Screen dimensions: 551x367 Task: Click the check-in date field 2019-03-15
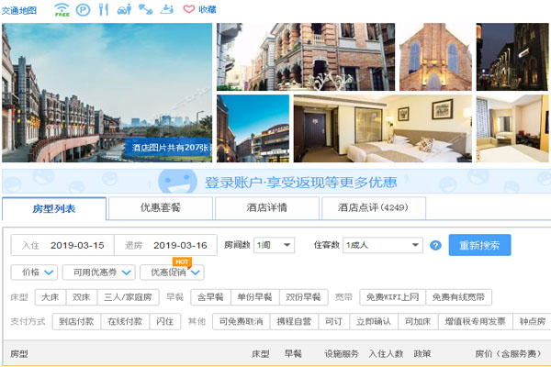(62, 245)
